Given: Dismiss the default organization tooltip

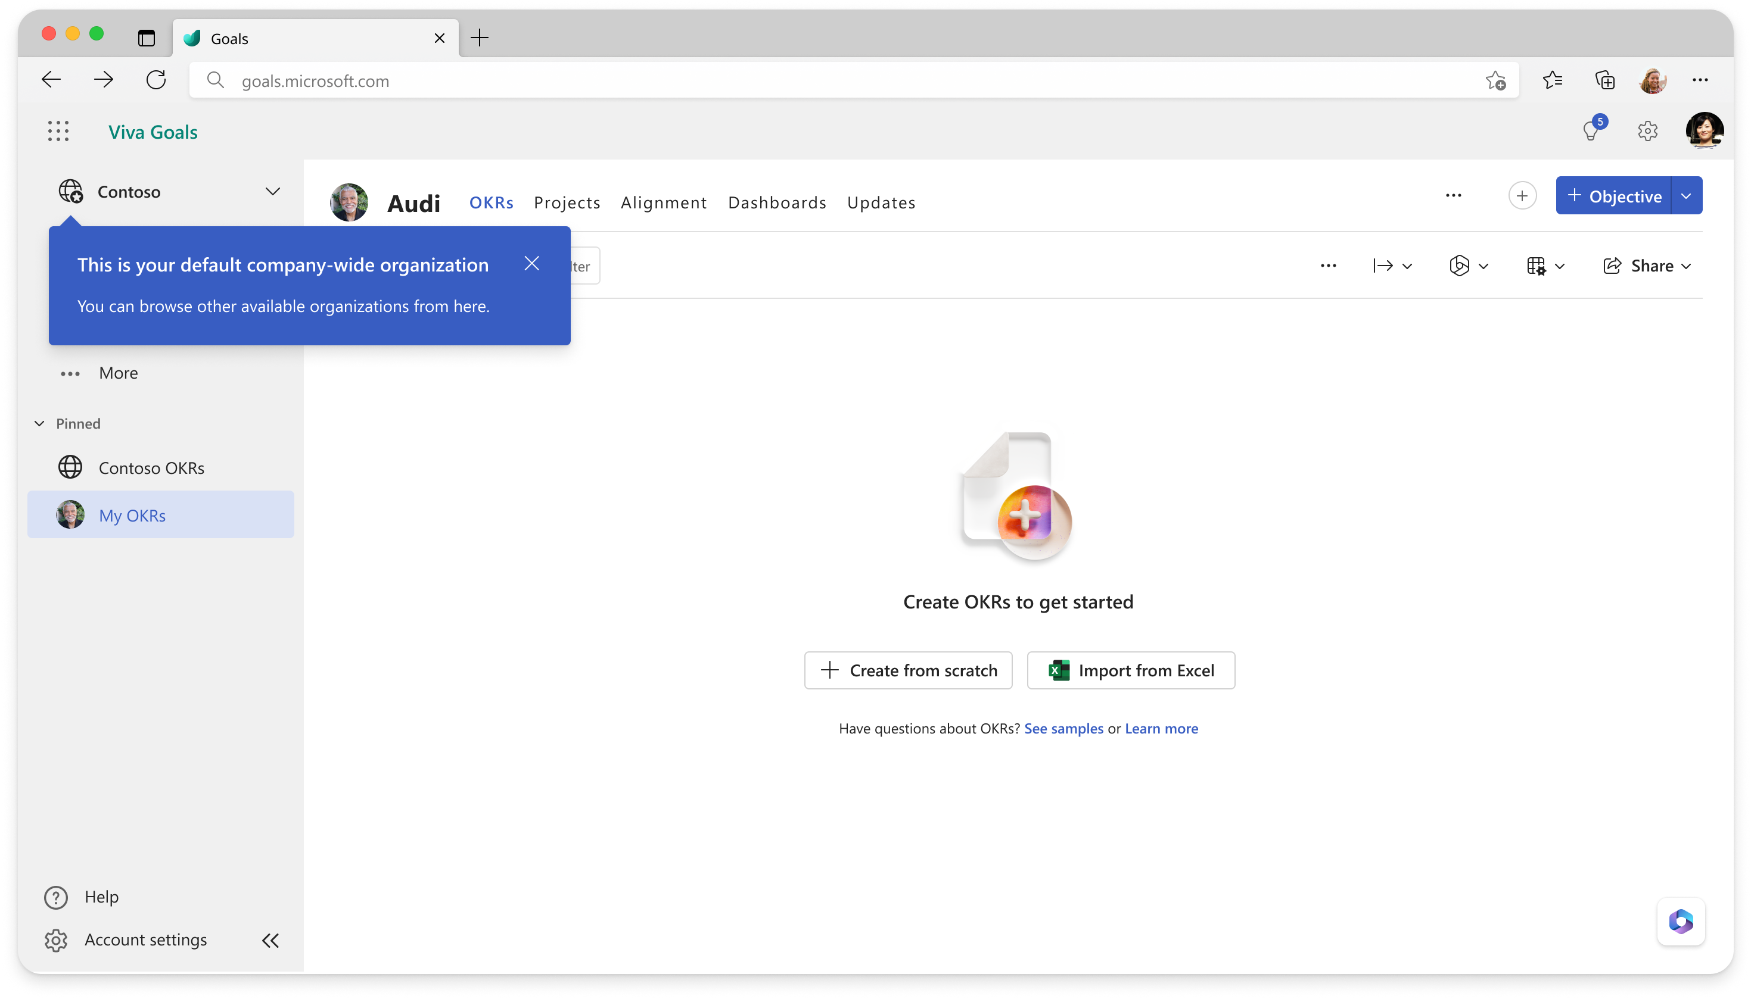Looking at the screenshot, I should point(534,264).
